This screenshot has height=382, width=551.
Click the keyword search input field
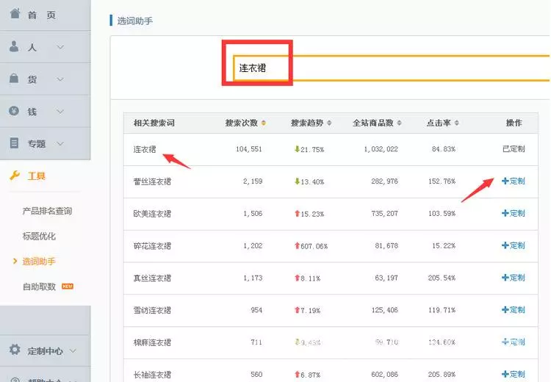click(392, 68)
